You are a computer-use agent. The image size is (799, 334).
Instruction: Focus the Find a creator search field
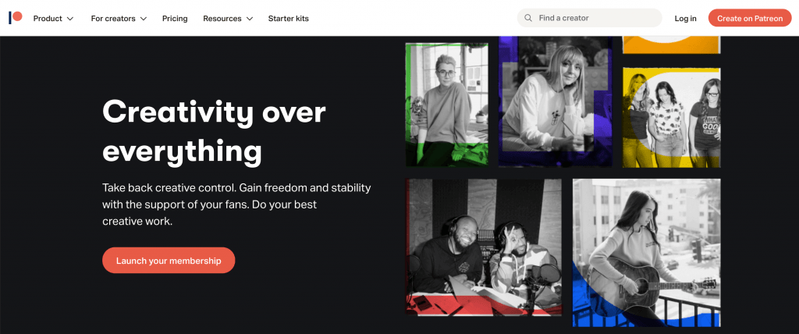590,18
